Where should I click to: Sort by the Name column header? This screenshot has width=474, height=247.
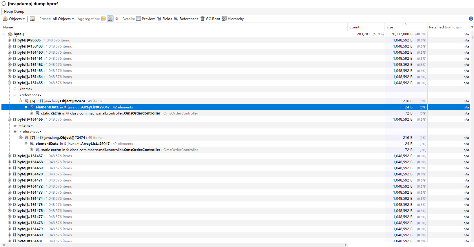click(x=174, y=27)
